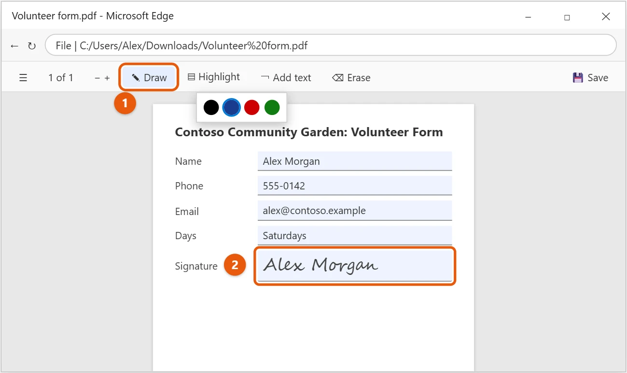The image size is (627, 373).
Task: Pick the black ink color
Action: pyautogui.click(x=211, y=107)
